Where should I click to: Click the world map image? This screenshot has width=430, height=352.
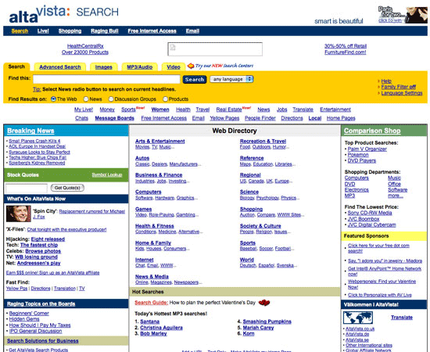[358, 318]
